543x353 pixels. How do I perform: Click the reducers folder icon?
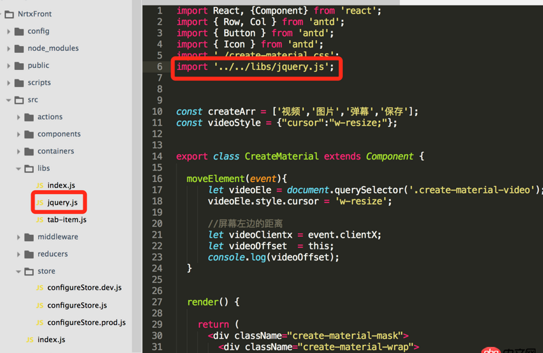[x=29, y=255]
